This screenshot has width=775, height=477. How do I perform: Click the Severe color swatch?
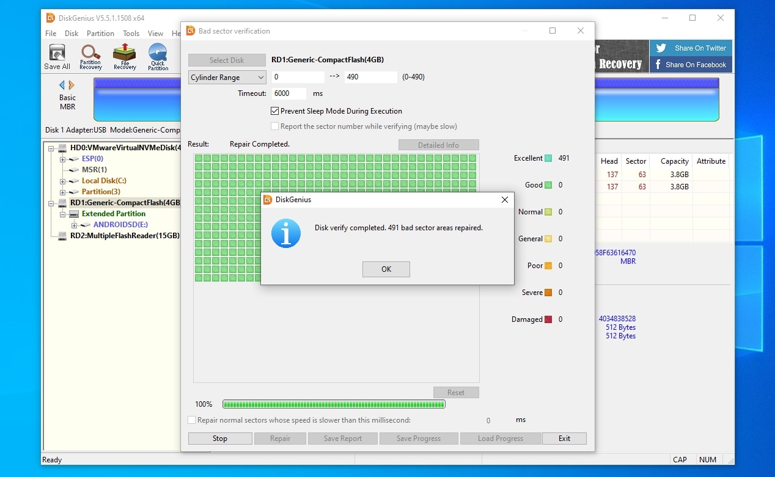[548, 293]
